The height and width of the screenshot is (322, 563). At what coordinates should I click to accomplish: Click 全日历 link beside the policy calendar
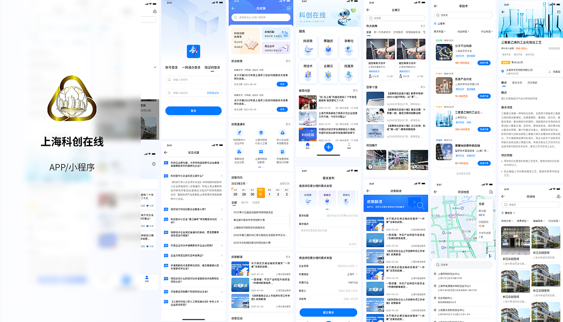285,183
